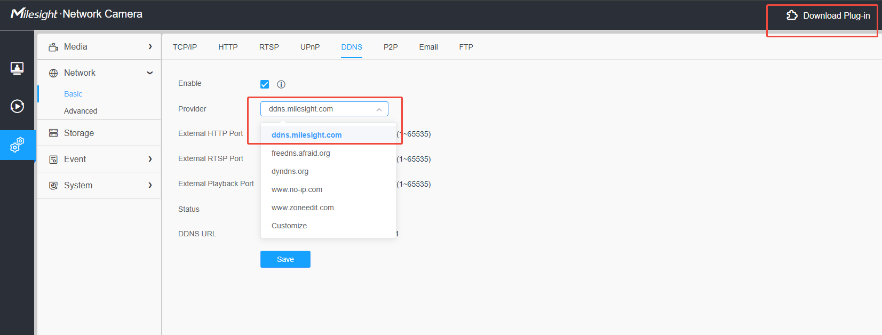Image resolution: width=882 pixels, height=335 pixels.
Task: Switch to the HTTP tab
Action: 228,47
